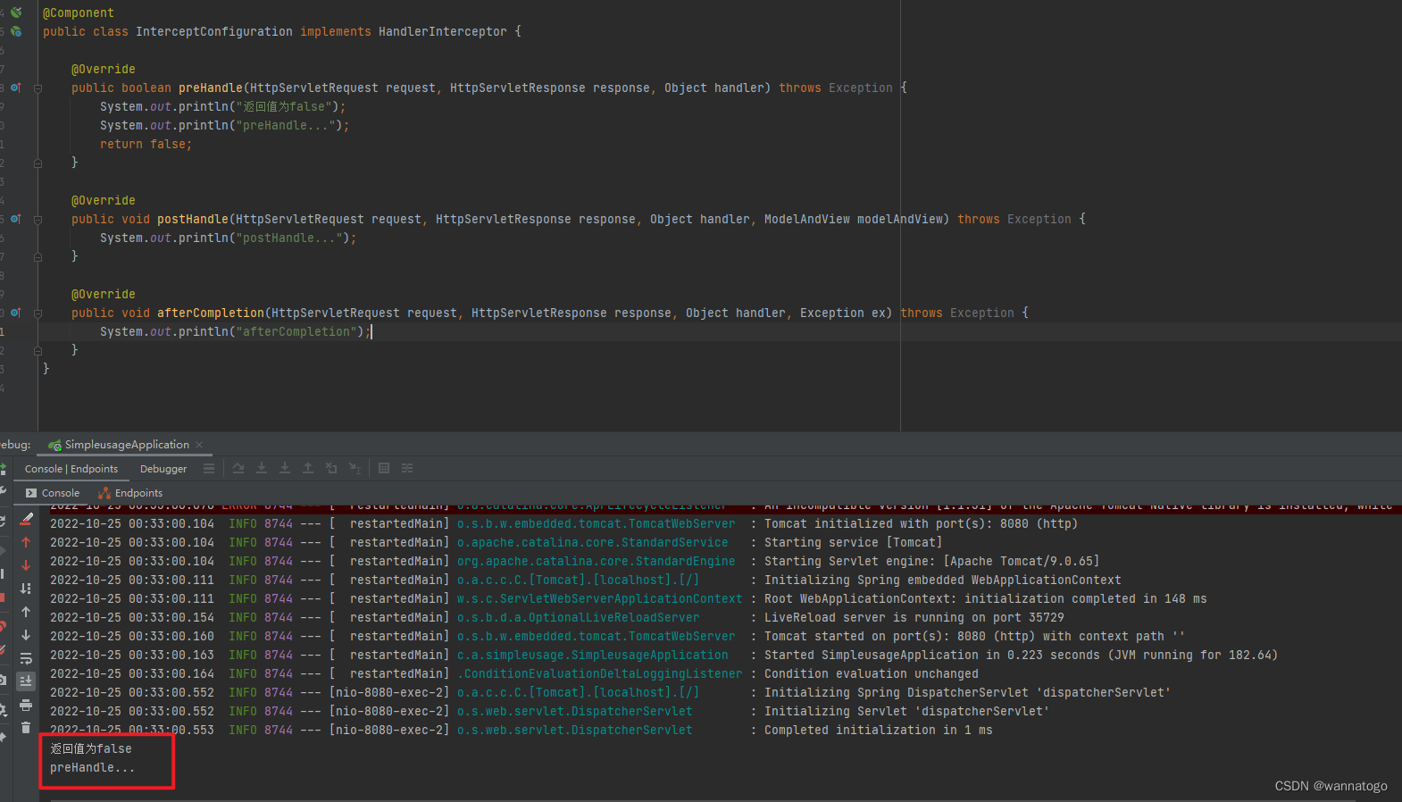This screenshot has height=802, width=1402.
Task: Click the o.s.web.servlet.DispatcherServlet logger on 'Completed initialization' line
Action: [x=574, y=730]
